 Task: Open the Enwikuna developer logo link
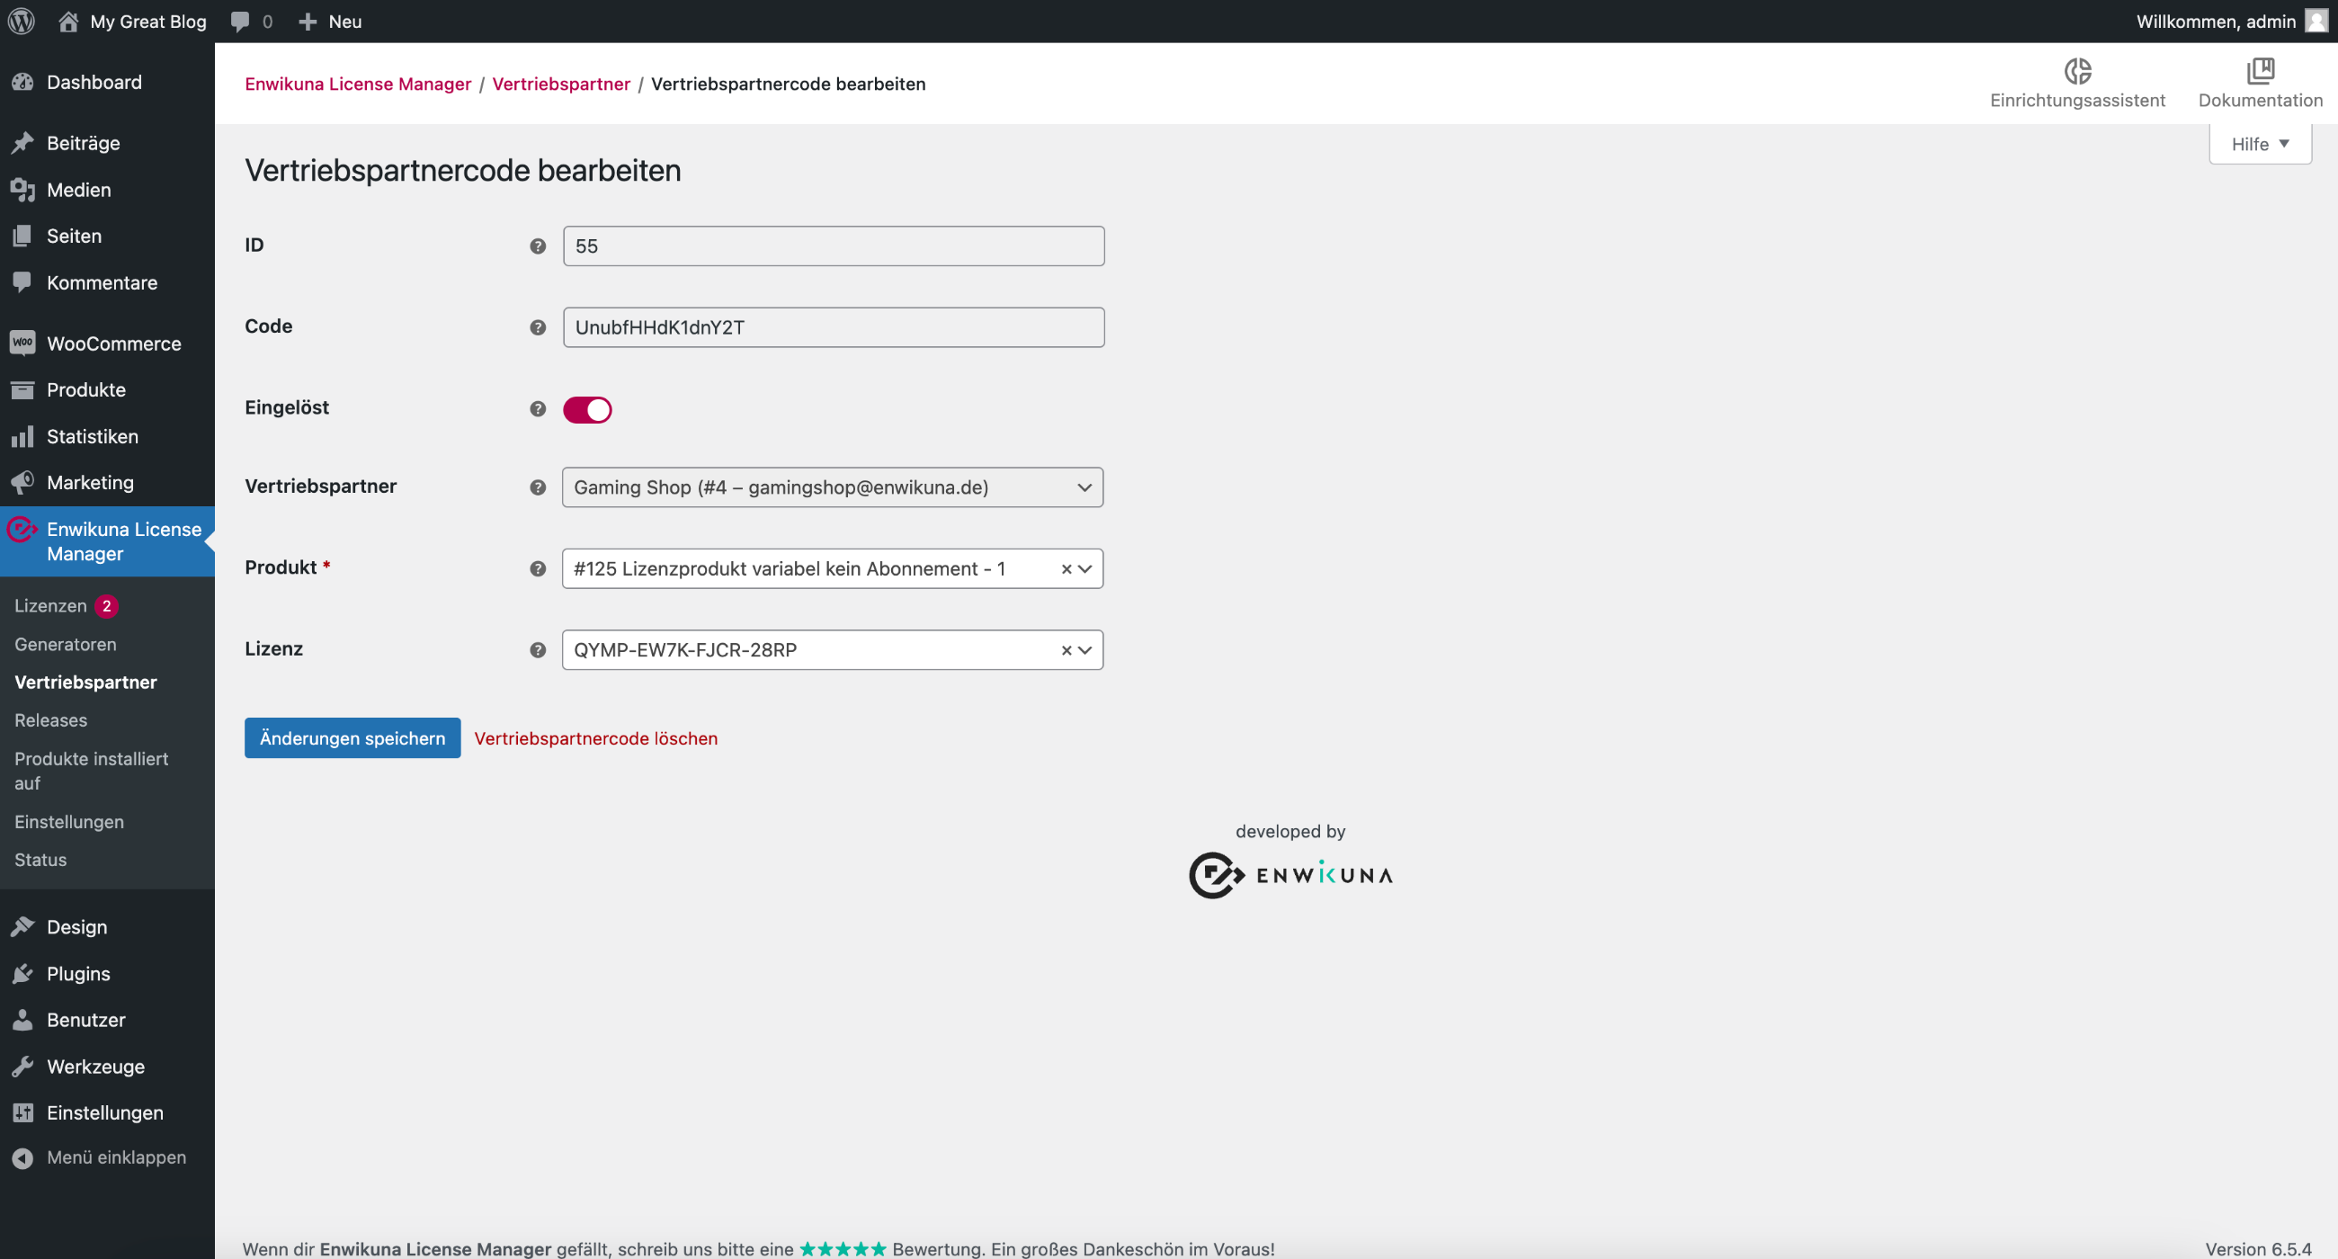pyautogui.click(x=1290, y=875)
